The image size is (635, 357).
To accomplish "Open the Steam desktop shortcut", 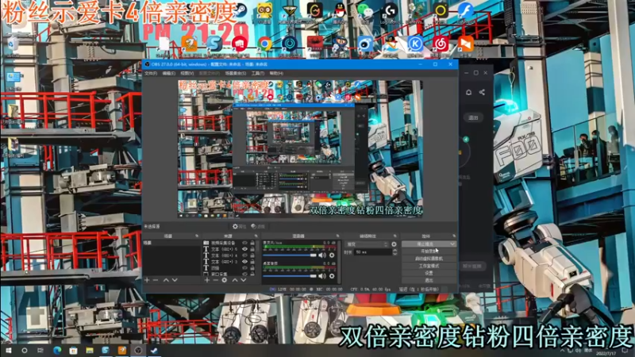I will (241, 11).
